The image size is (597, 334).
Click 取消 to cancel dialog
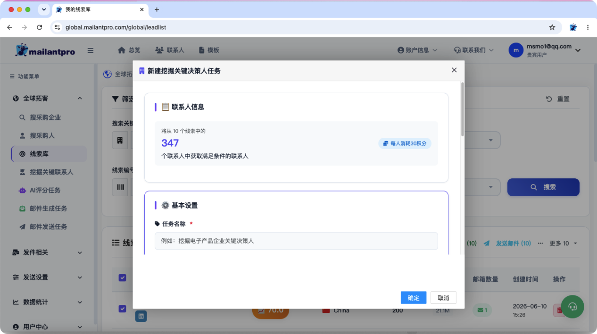pyautogui.click(x=443, y=298)
